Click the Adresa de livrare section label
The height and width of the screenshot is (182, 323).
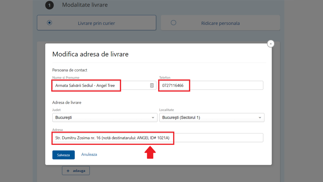click(x=67, y=102)
